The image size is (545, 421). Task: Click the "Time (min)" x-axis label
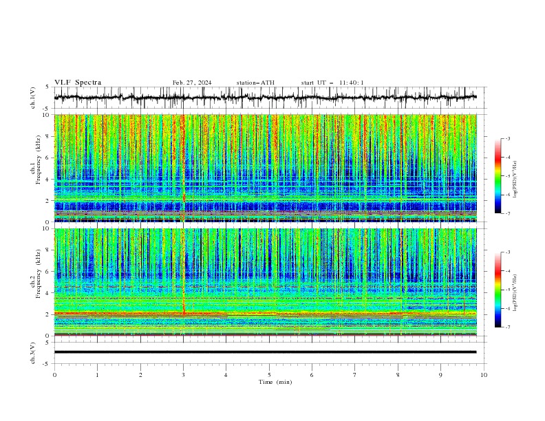pos(275,382)
